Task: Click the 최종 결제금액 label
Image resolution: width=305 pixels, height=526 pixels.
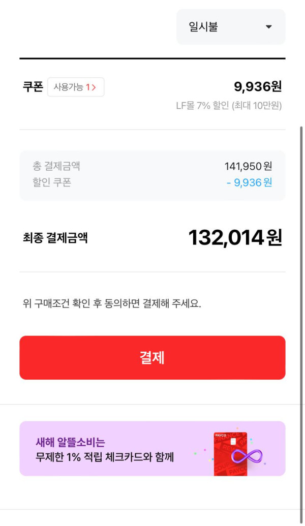Action: coord(55,237)
